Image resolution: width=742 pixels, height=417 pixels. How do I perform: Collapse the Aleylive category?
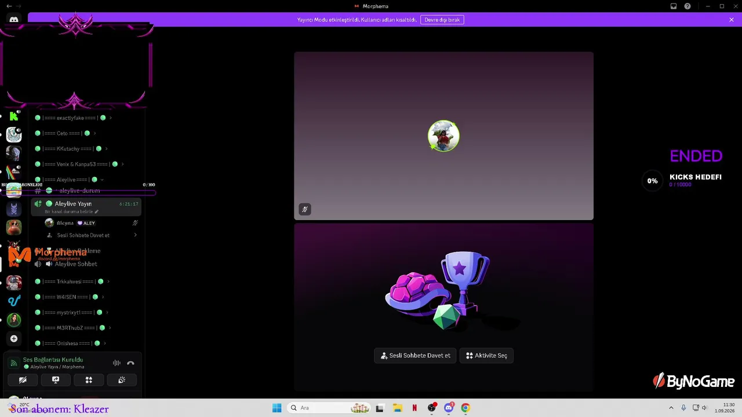coord(69,180)
